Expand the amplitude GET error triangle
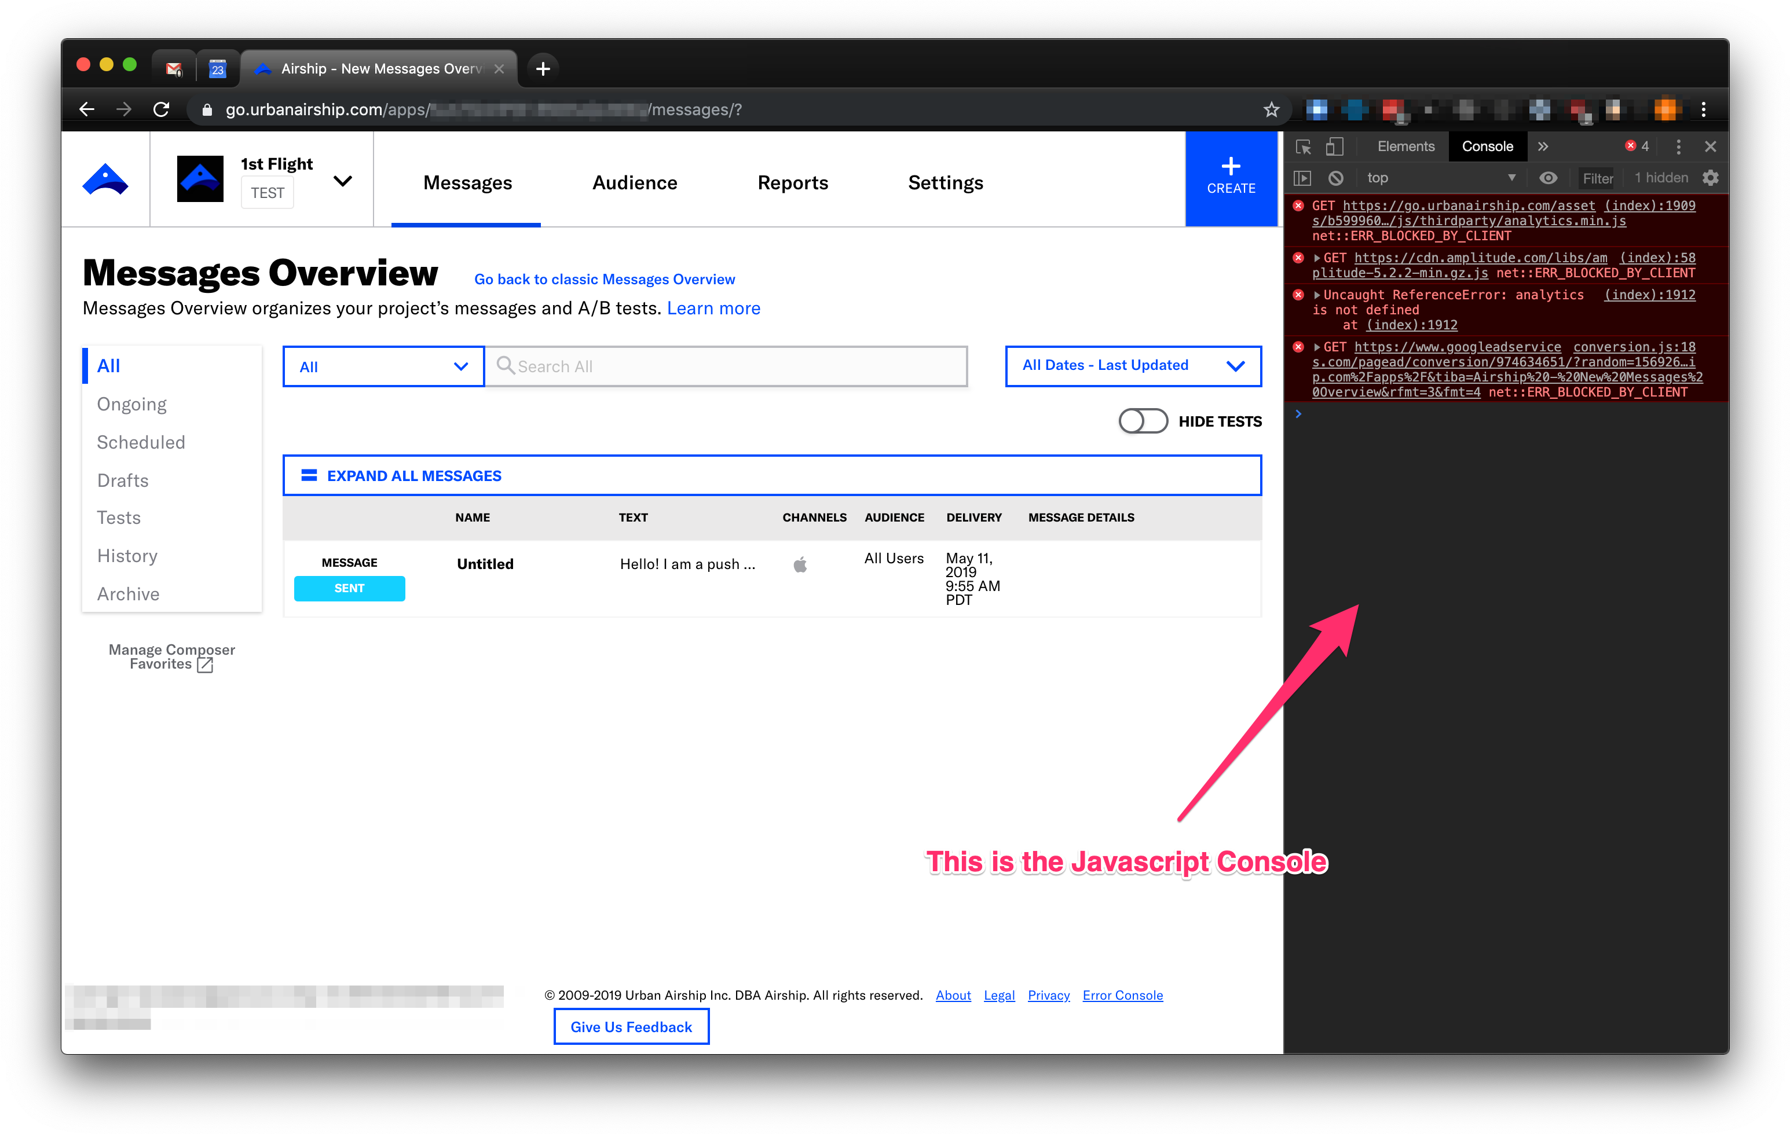 (x=1316, y=258)
